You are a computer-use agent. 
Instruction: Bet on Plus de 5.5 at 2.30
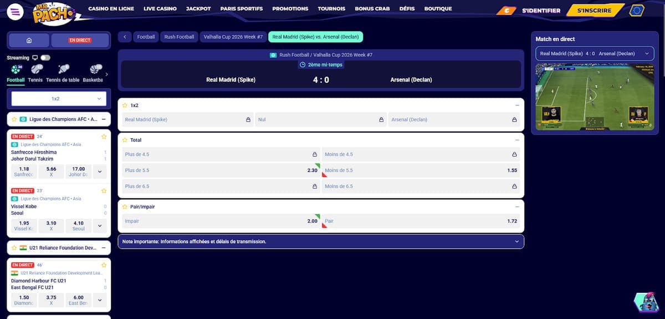click(221, 170)
